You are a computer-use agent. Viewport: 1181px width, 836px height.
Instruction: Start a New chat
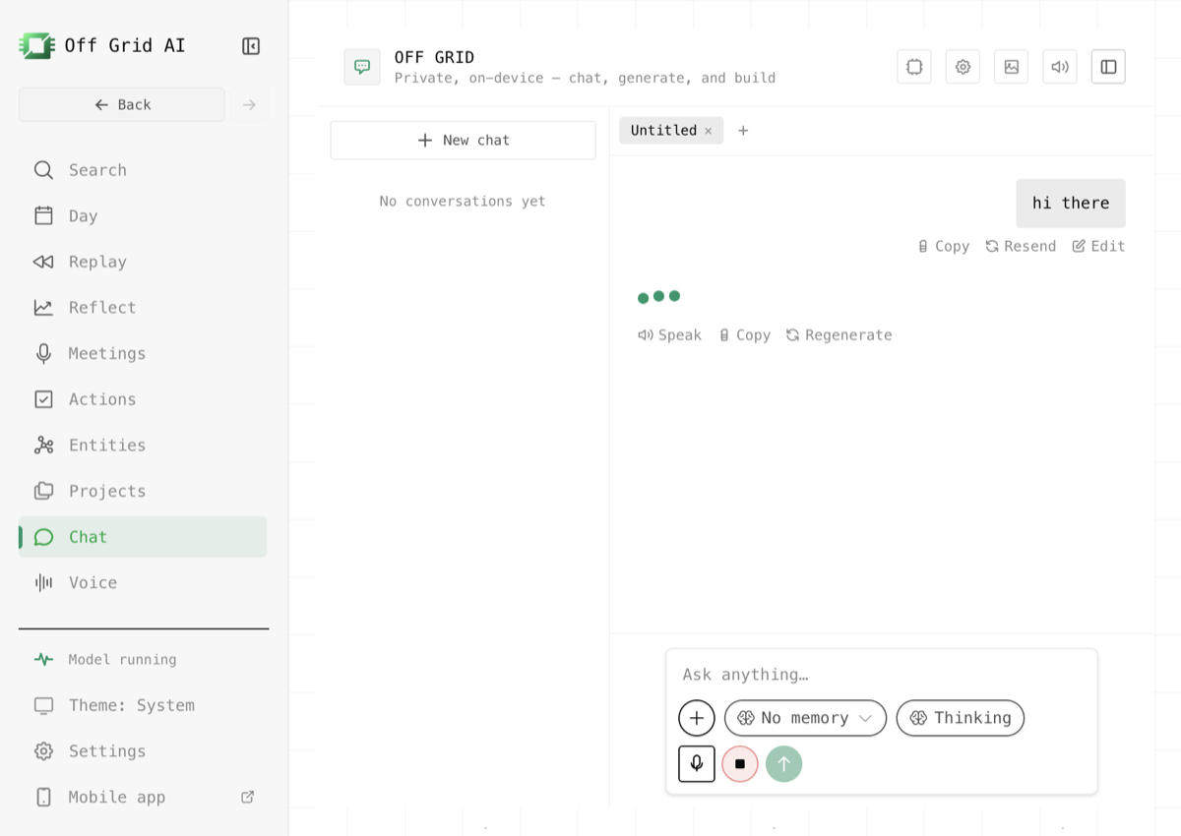(463, 141)
